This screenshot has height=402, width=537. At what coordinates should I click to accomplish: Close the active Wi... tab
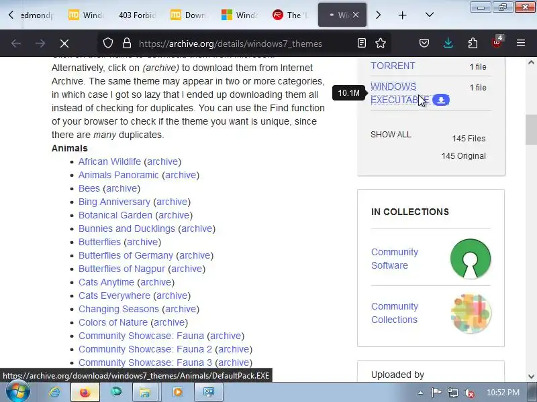pos(356,15)
